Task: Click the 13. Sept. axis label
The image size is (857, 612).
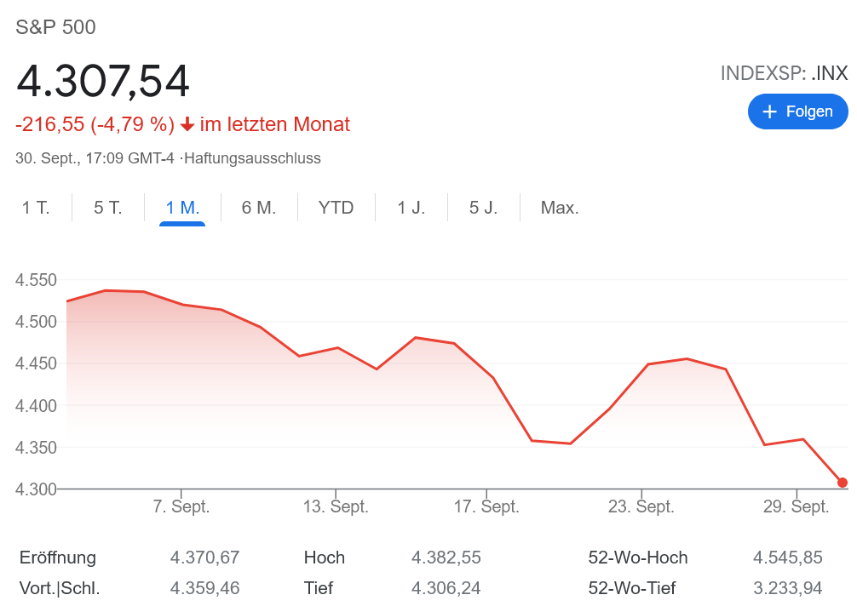Action: (x=336, y=506)
